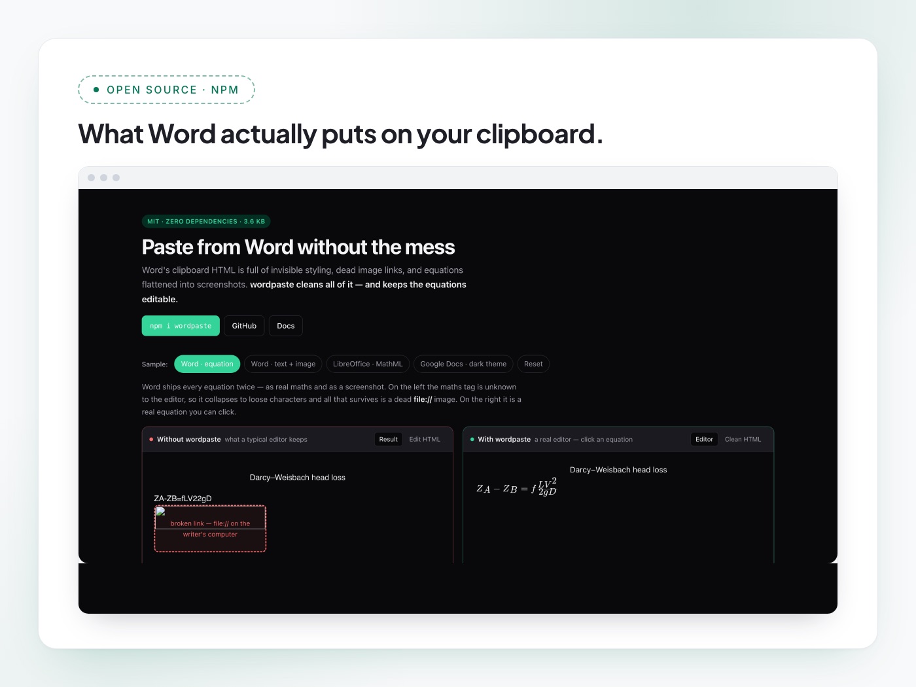Open the GitHub link button
The width and height of the screenshot is (916, 687).
click(x=244, y=326)
